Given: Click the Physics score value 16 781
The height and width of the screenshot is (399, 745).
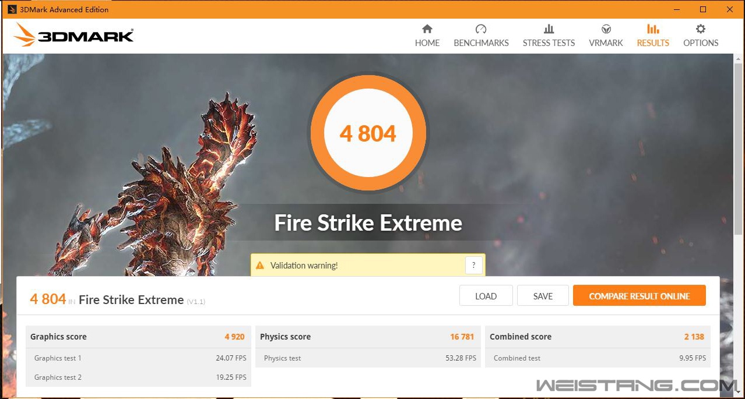Looking at the screenshot, I should [x=462, y=337].
